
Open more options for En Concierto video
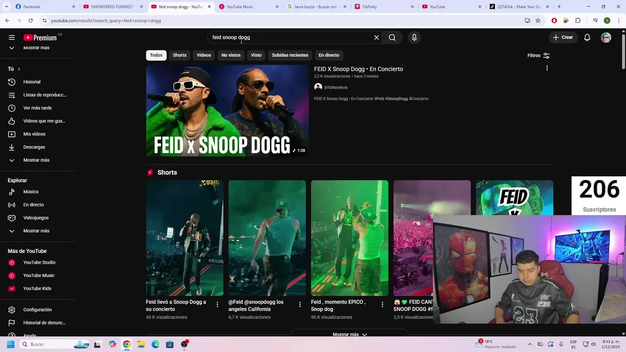(x=547, y=68)
